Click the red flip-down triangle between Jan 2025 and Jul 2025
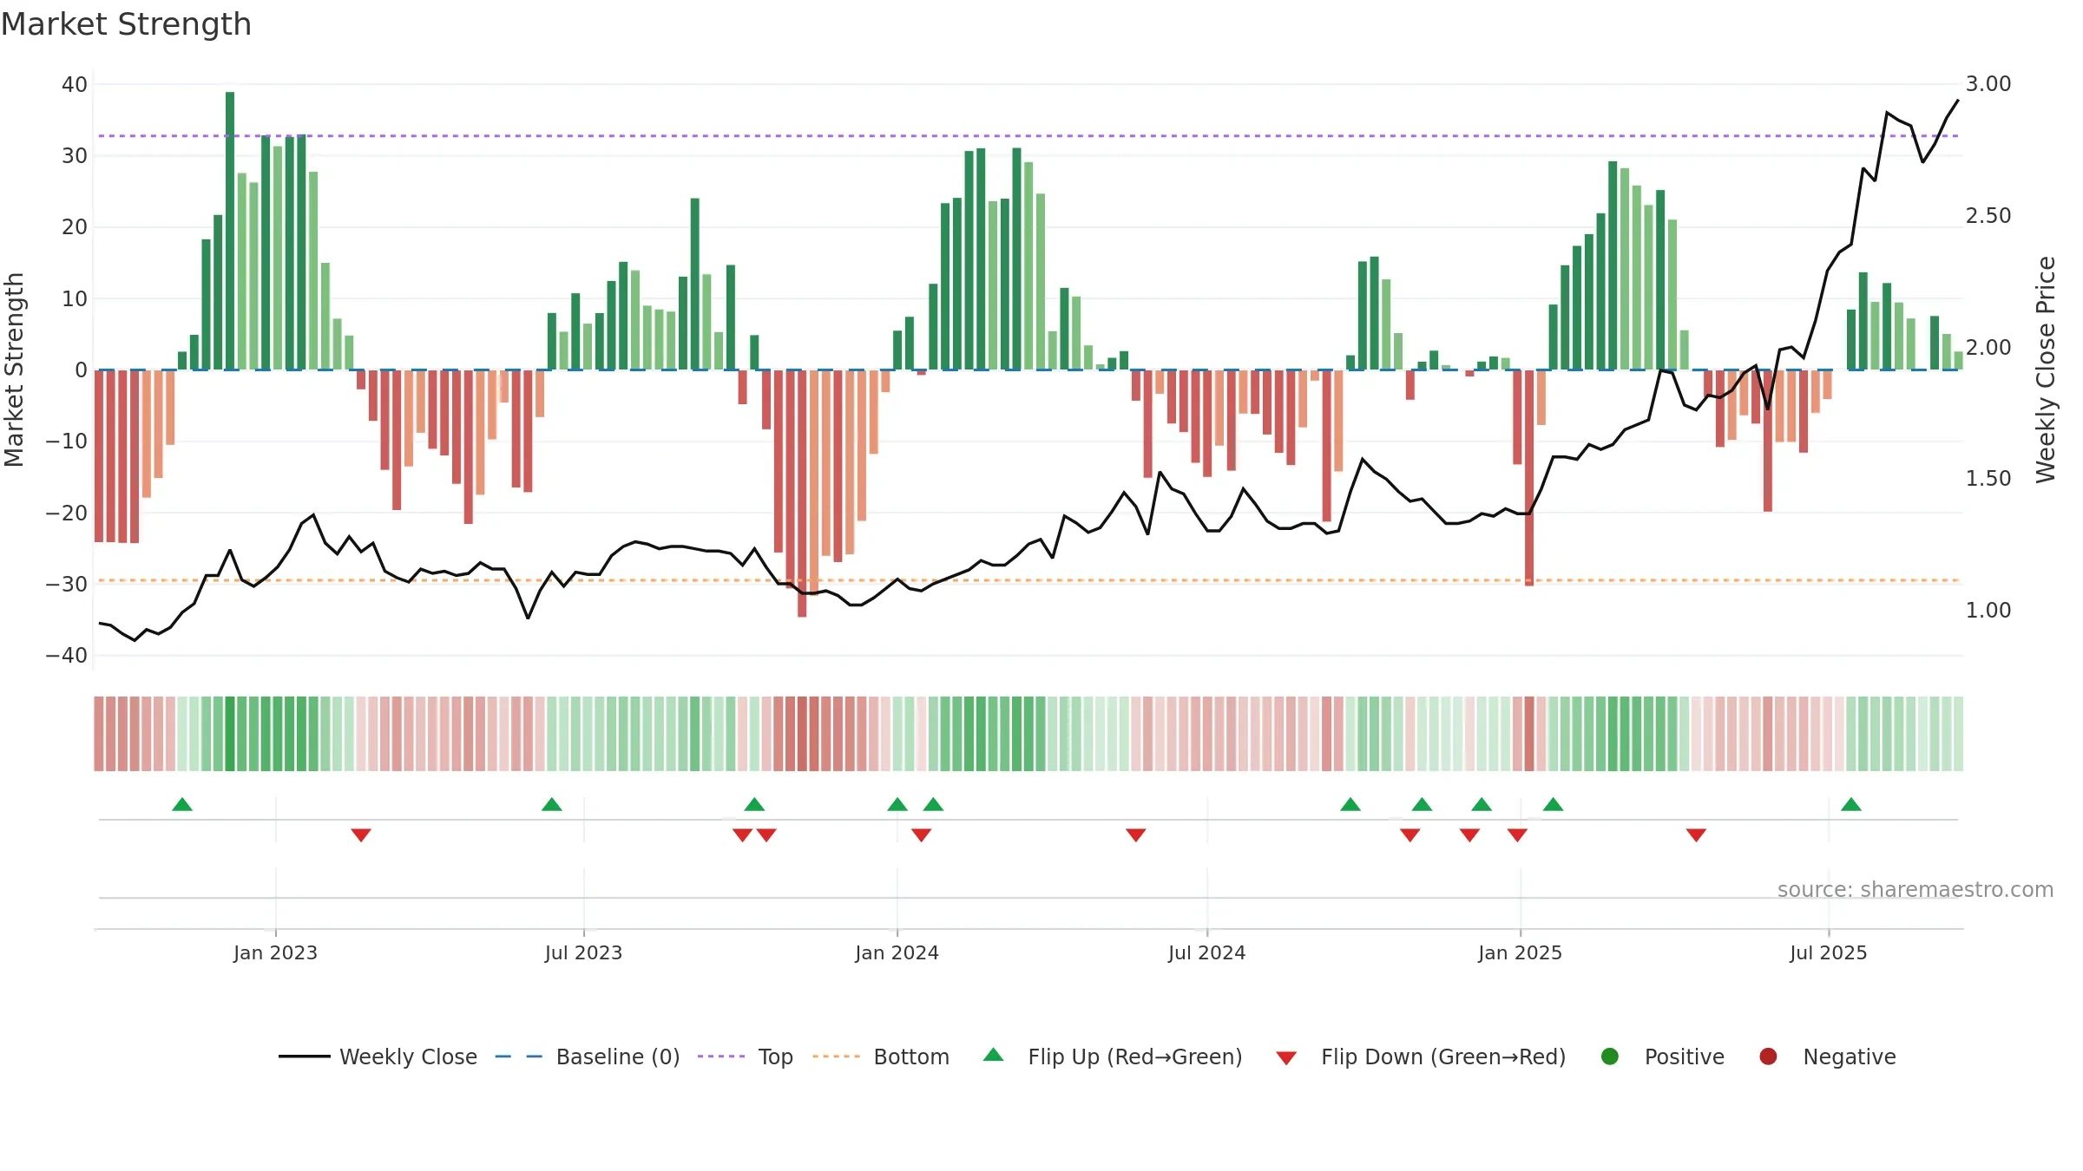 pos(1697,834)
